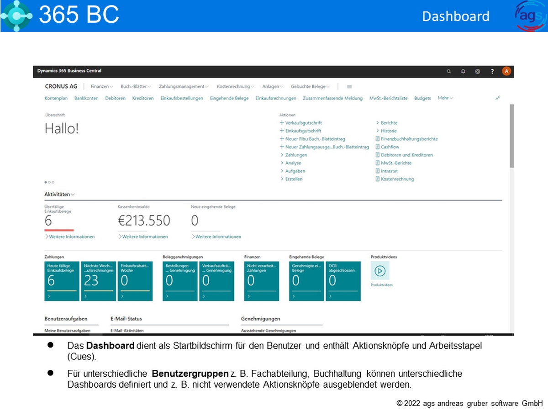Viewport: 548px width, 411px height.
Task: Expand the Analyse action group
Action: click(290, 163)
